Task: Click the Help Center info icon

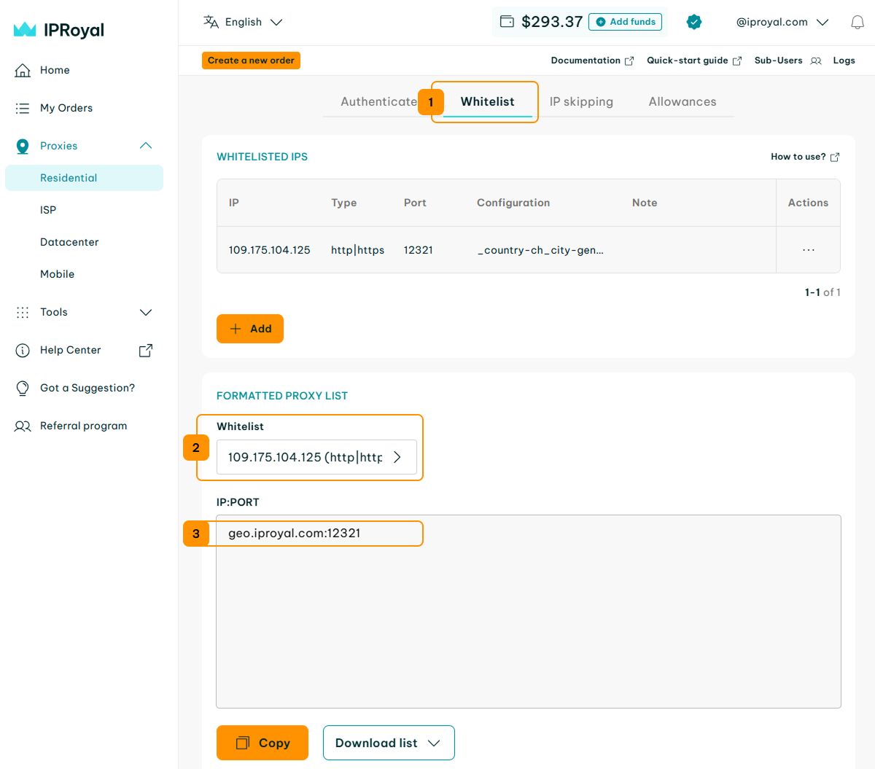Action: pos(23,350)
